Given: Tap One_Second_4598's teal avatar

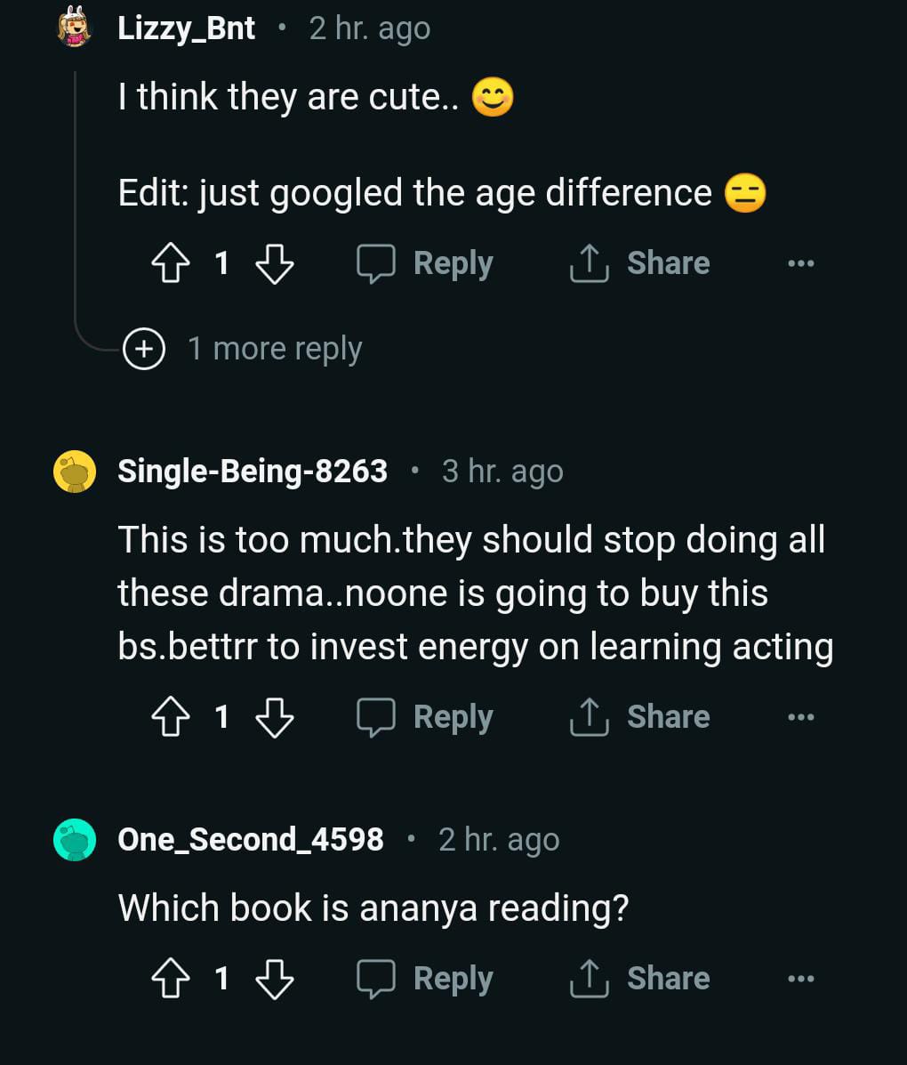Looking at the screenshot, I should (x=75, y=839).
